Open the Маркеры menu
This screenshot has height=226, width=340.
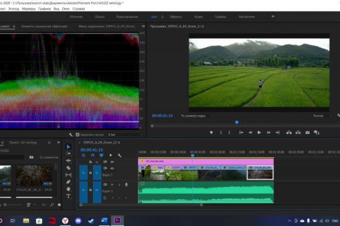point(28,8)
